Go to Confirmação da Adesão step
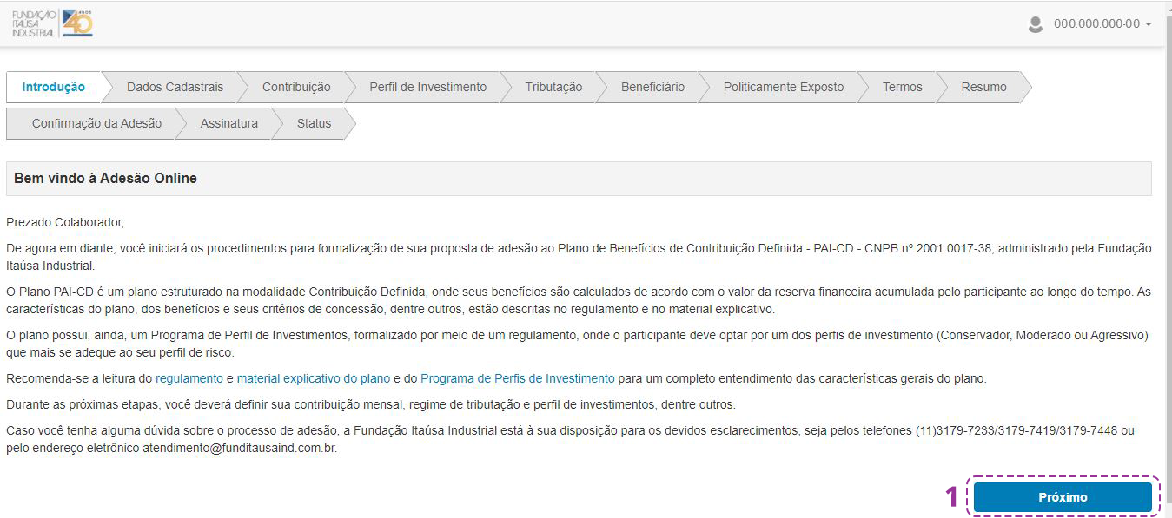 96,123
